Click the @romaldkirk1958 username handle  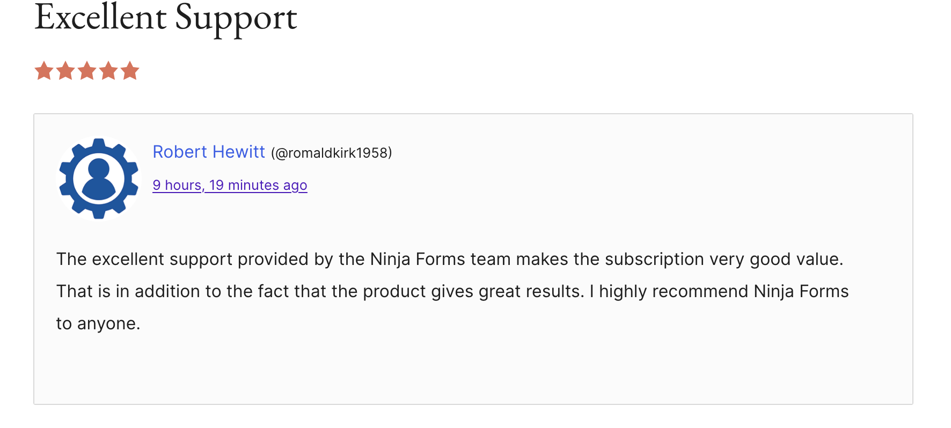pos(331,153)
